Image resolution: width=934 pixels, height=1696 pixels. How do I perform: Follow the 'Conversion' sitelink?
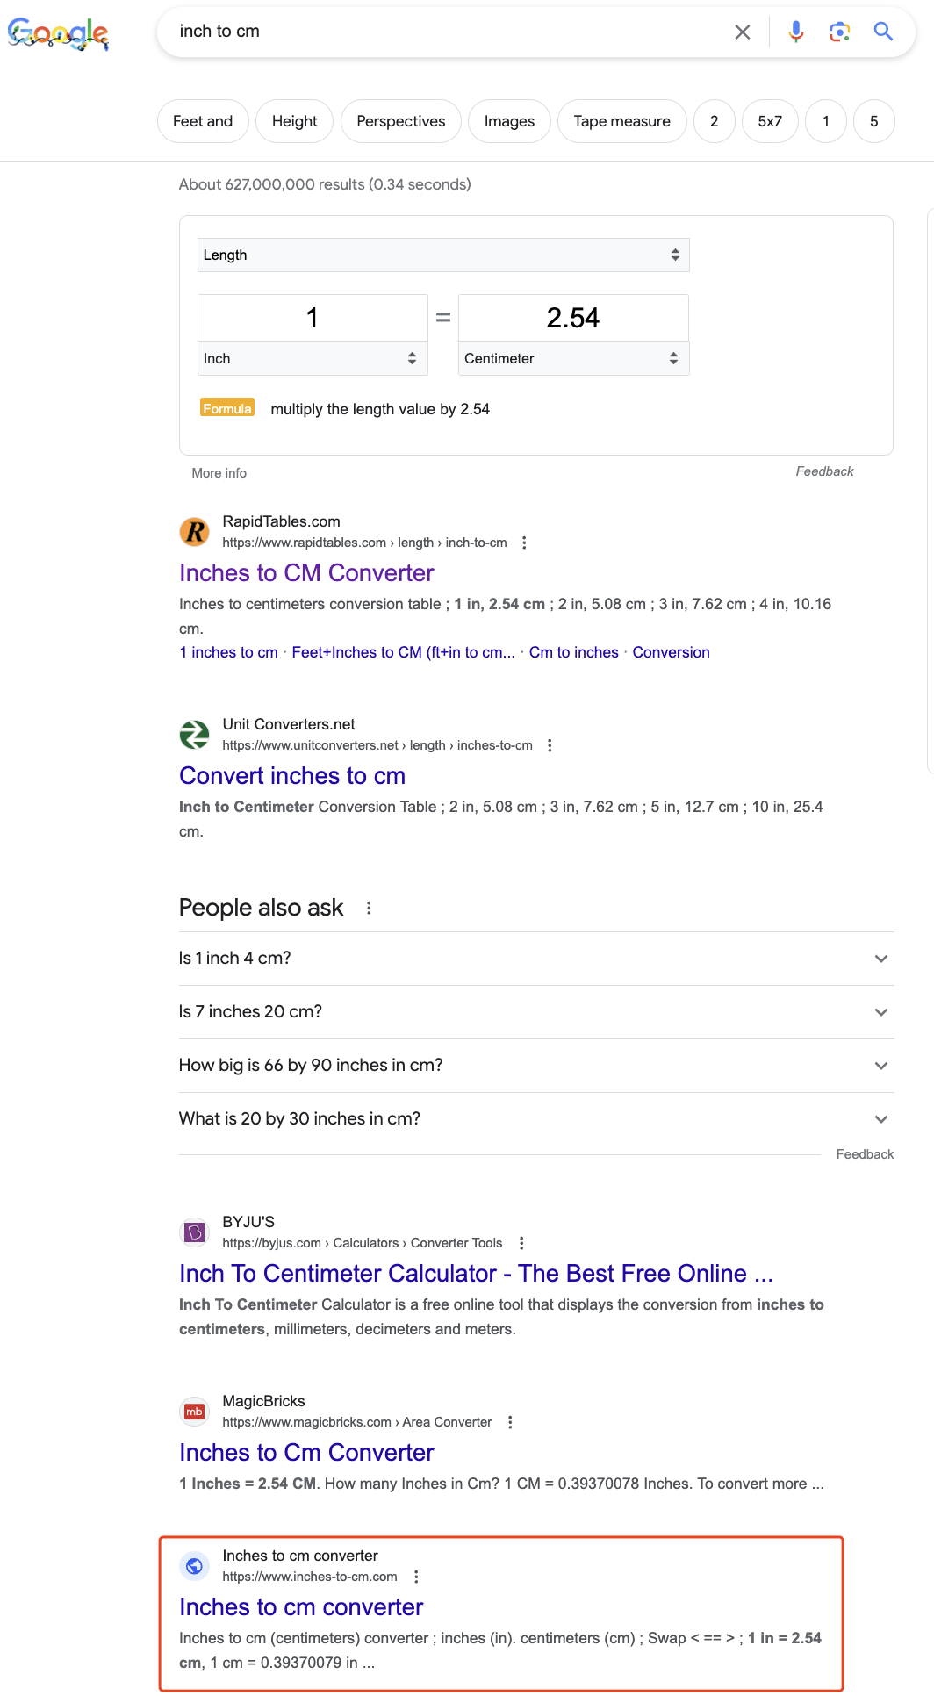pos(672,652)
